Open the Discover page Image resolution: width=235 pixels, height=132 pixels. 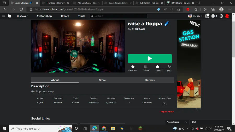(22, 16)
